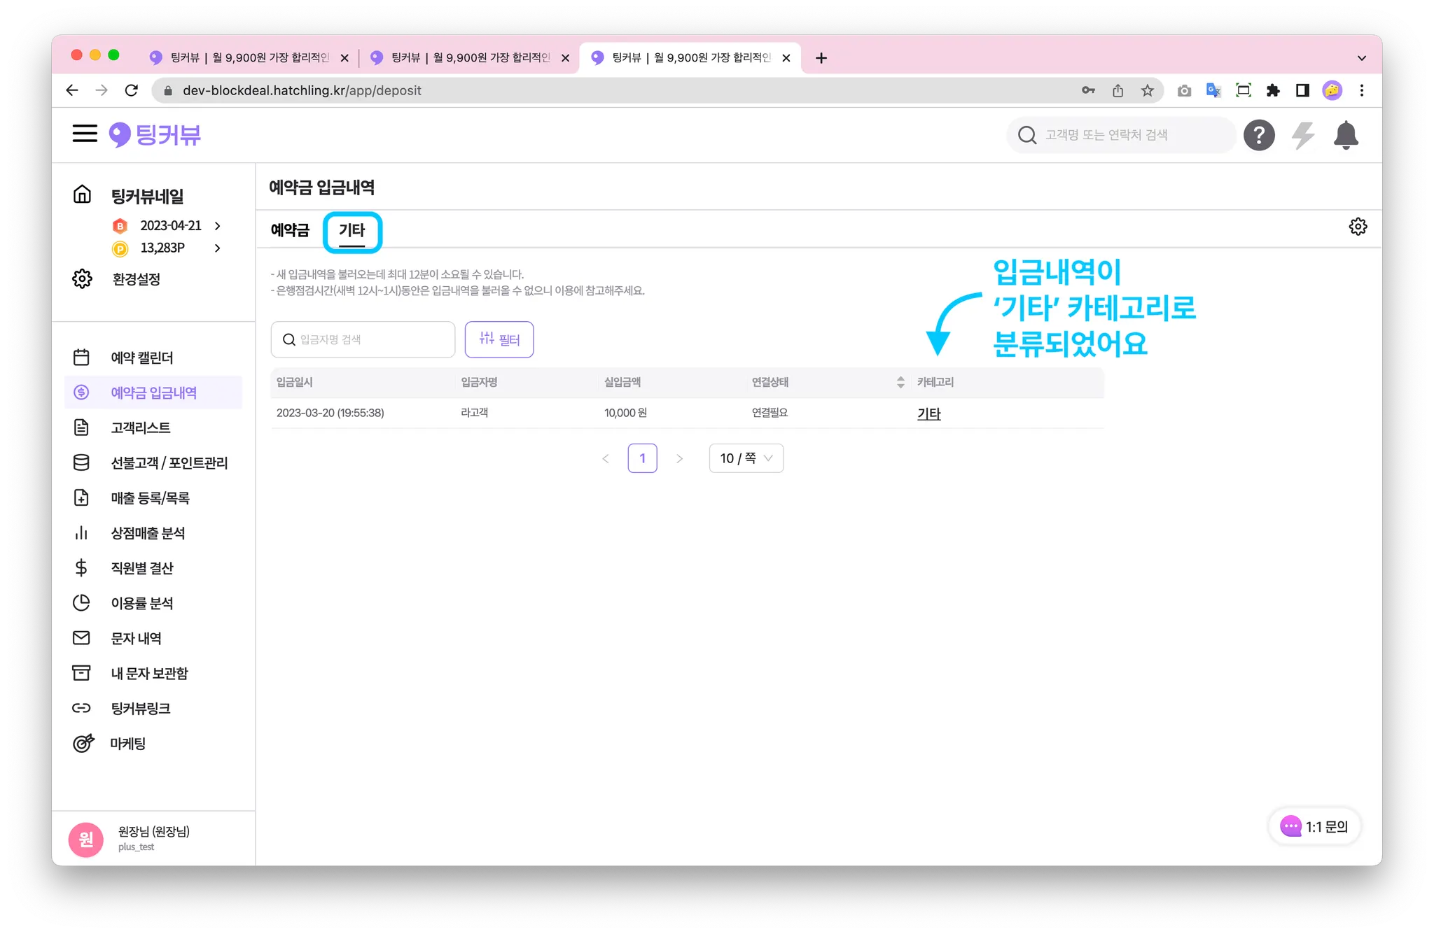Select the 기타 tab

tap(352, 232)
